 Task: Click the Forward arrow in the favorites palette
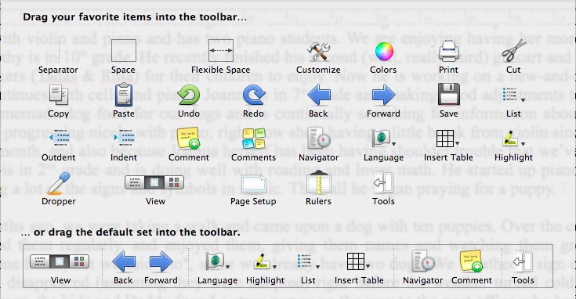click(x=383, y=95)
